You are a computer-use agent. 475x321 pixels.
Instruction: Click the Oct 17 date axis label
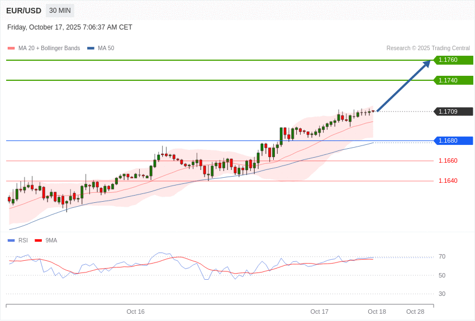pyautogui.click(x=319, y=312)
